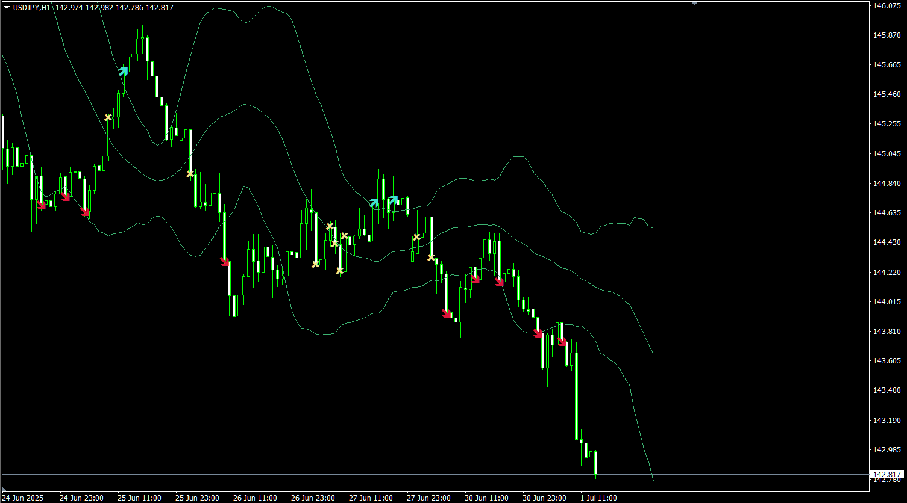Click the 145.870 price axis label
The width and height of the screenshot is (907, 503).
pos(887,35)
